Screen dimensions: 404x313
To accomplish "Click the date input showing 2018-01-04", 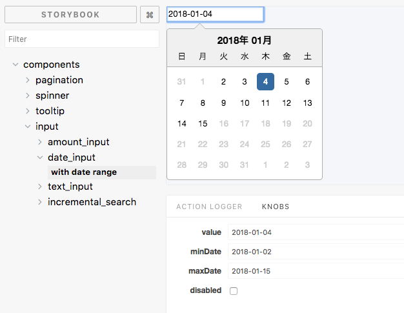I will pos(216,14).
